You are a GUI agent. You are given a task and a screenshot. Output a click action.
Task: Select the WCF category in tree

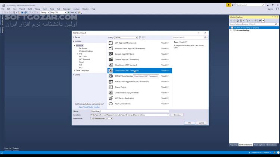coord(81,68)
